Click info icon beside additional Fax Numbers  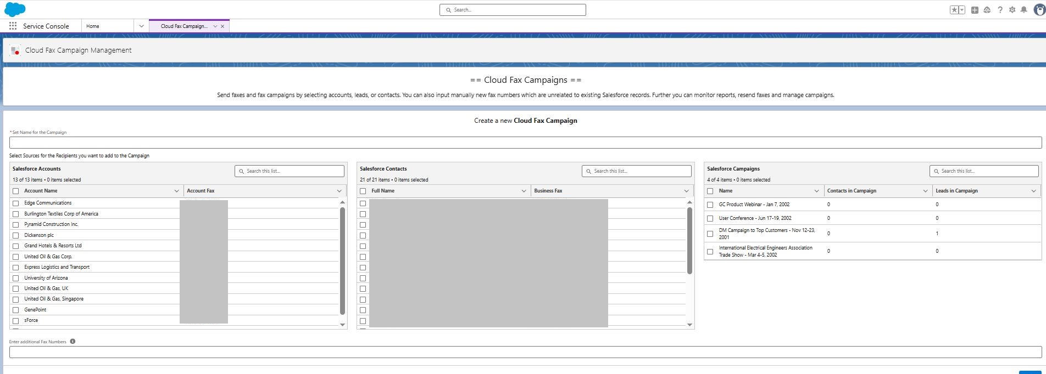pyautogui.click(x=73, y=341)
